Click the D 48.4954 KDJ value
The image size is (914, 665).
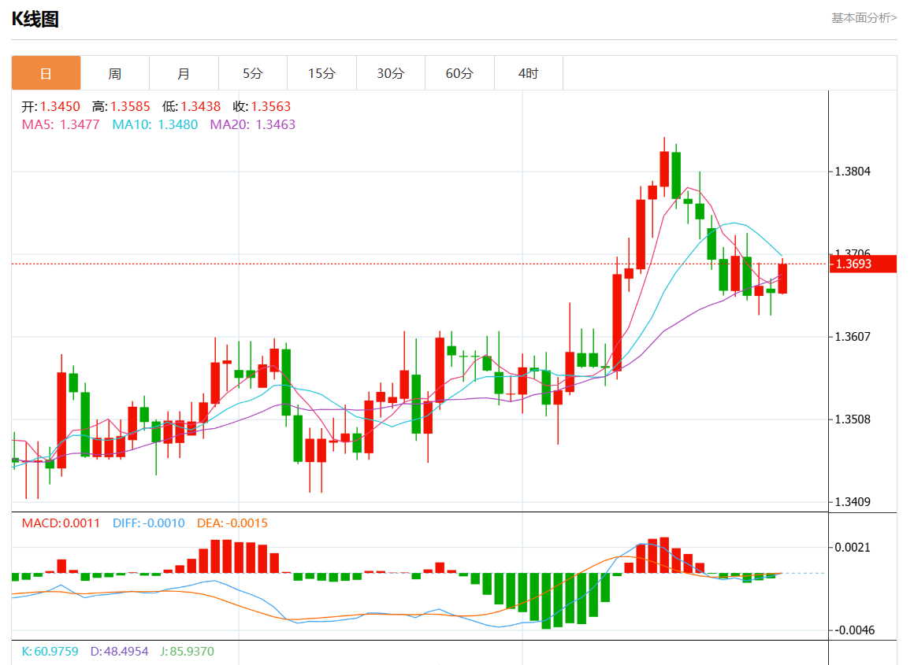tap(120, 651)
